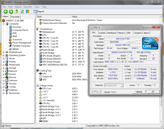Switch to CPU-Z Mainboard tab

(x=112, y=33)
